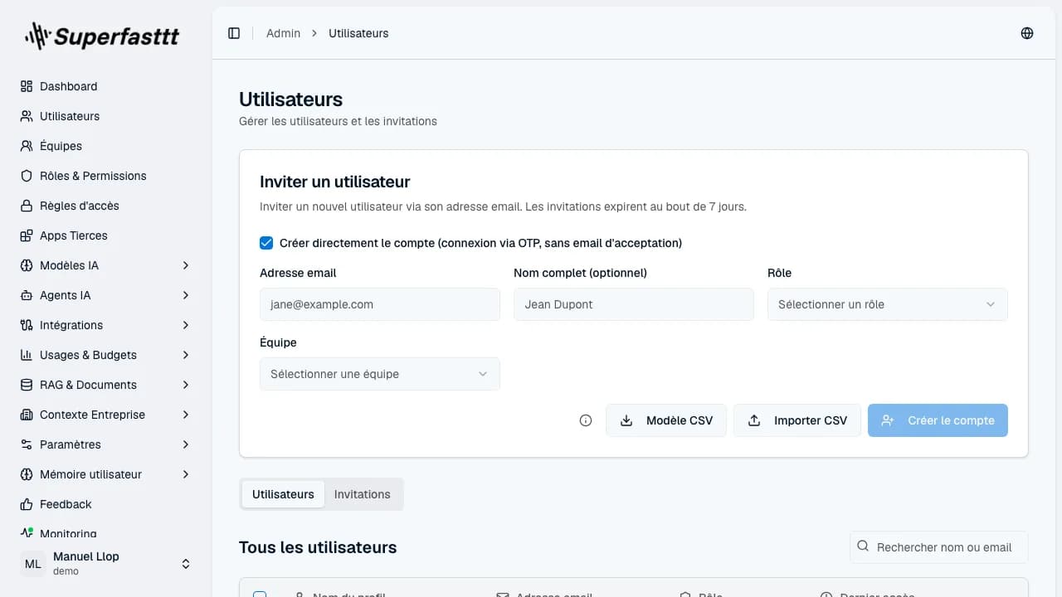
Task: Click the Contexte Entreprise globe icon
Action: tap(27, 415)
